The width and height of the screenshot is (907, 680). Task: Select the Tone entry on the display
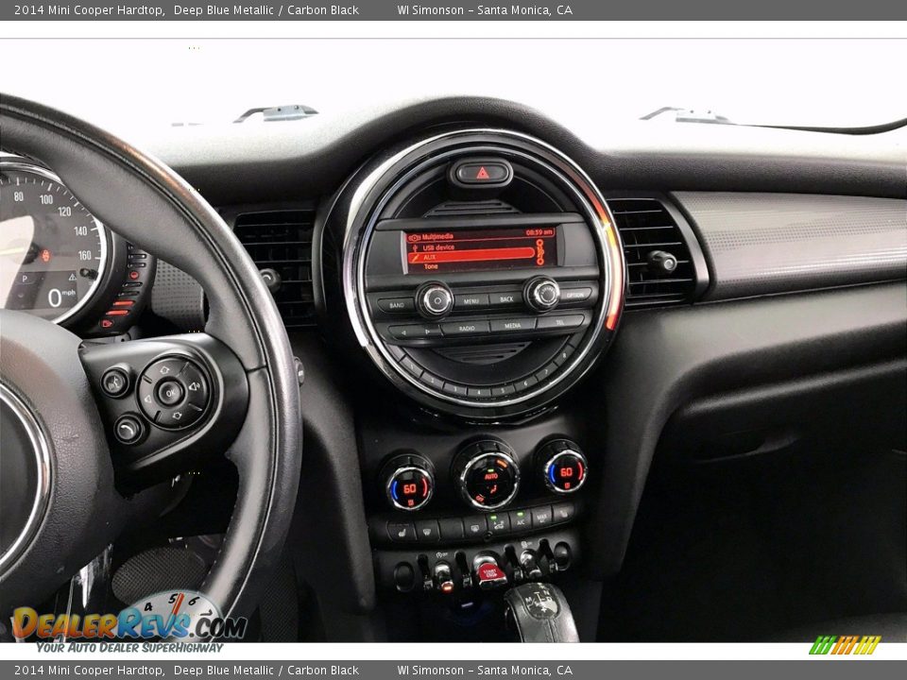[x=431, y=266]
